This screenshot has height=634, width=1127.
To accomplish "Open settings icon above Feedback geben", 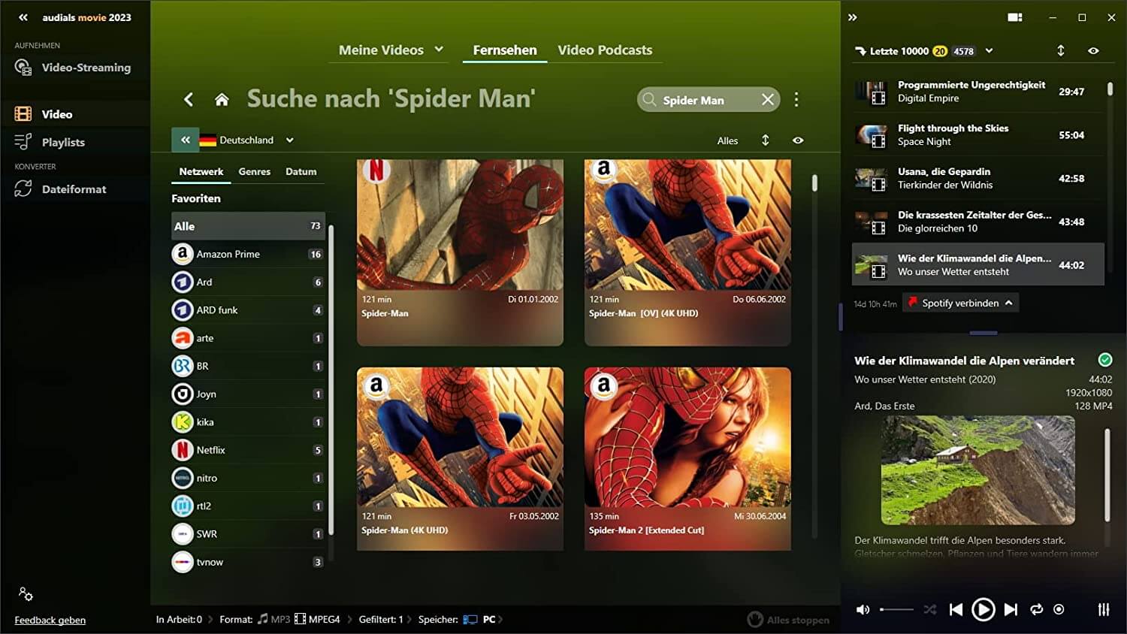I will (x=26, y=594).
